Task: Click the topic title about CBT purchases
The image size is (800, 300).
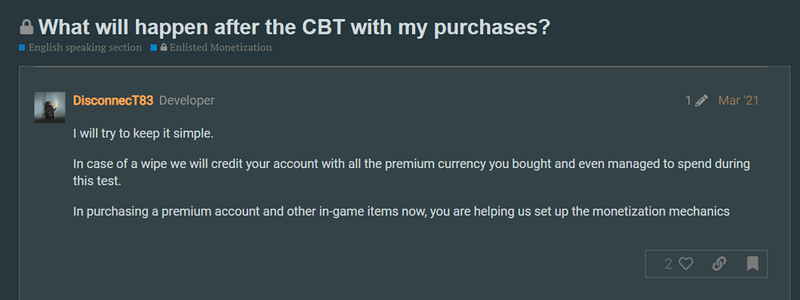Action: click(x=294, y=27)
